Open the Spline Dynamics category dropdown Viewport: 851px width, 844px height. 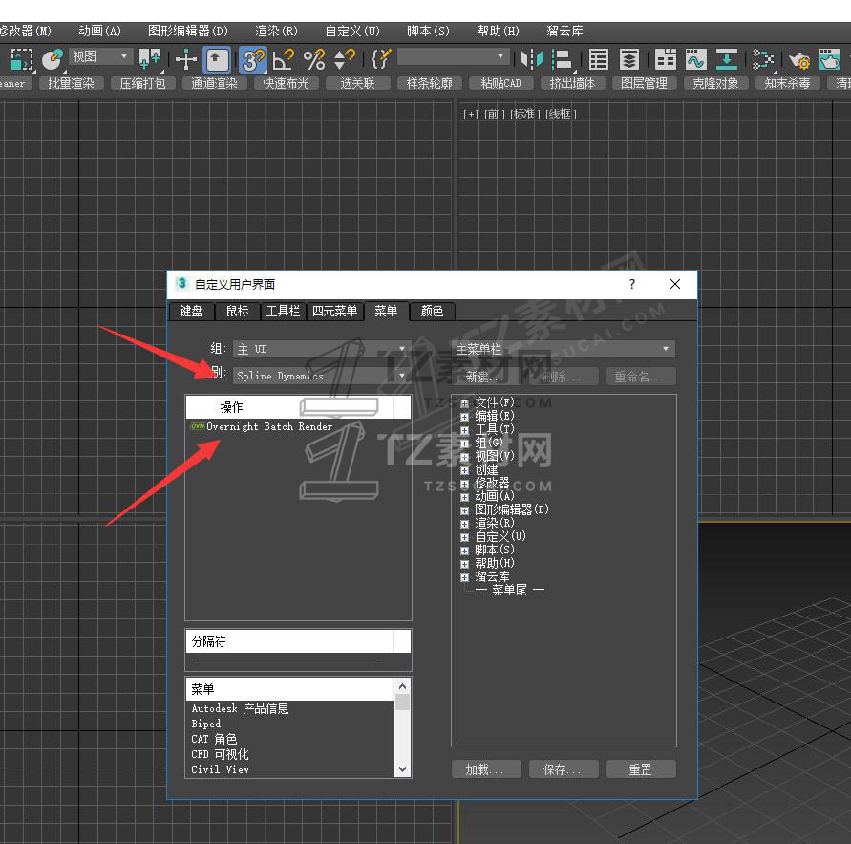pos(322,376)
